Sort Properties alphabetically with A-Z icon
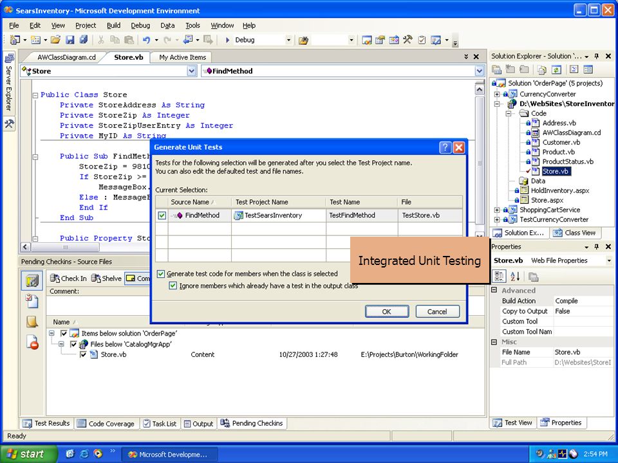The height and width of the screenshot is (463, 618). [515, 277]
